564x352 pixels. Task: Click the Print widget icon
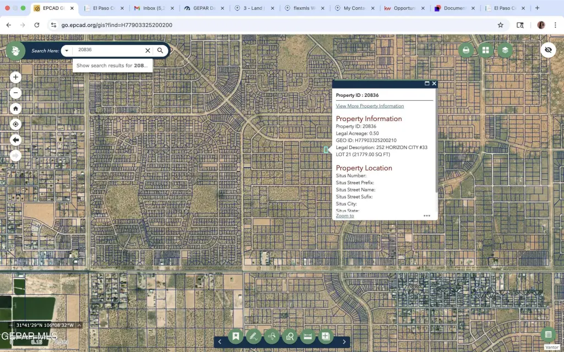(x=466, y=50)
